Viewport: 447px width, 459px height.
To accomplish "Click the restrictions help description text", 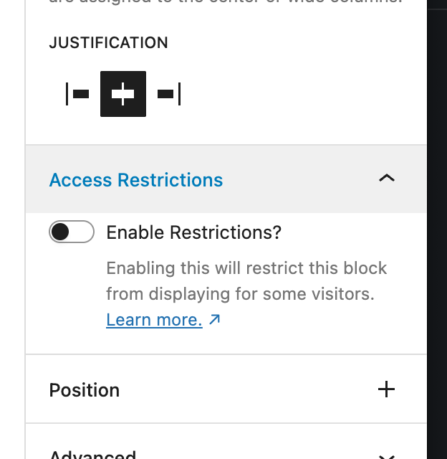I will pyautogui.click(x=246, y=280).
